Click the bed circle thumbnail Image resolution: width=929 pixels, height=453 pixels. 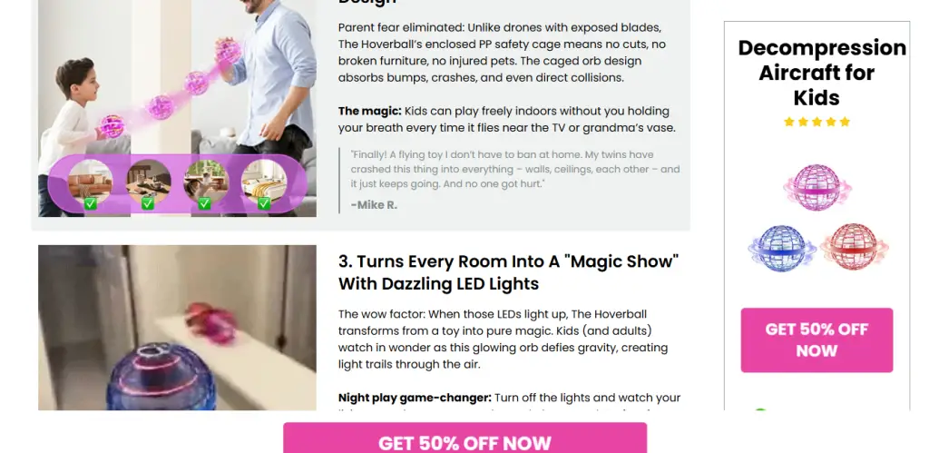click(264, 181)
